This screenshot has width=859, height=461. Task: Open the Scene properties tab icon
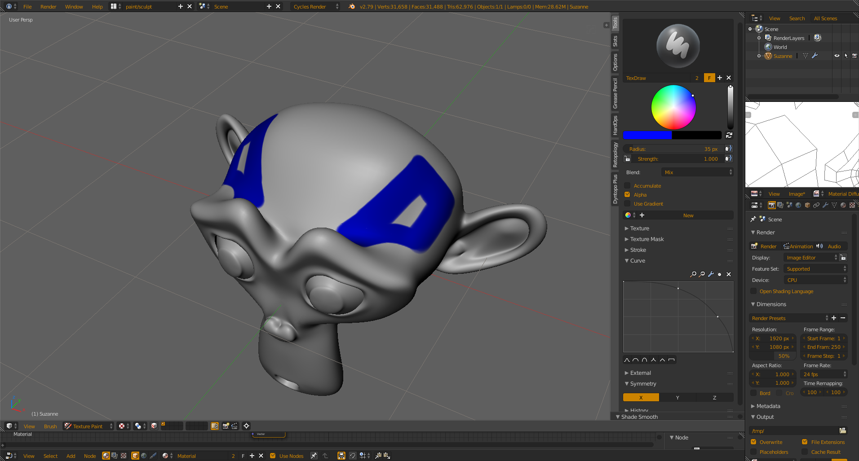click(x=789, y=205)
